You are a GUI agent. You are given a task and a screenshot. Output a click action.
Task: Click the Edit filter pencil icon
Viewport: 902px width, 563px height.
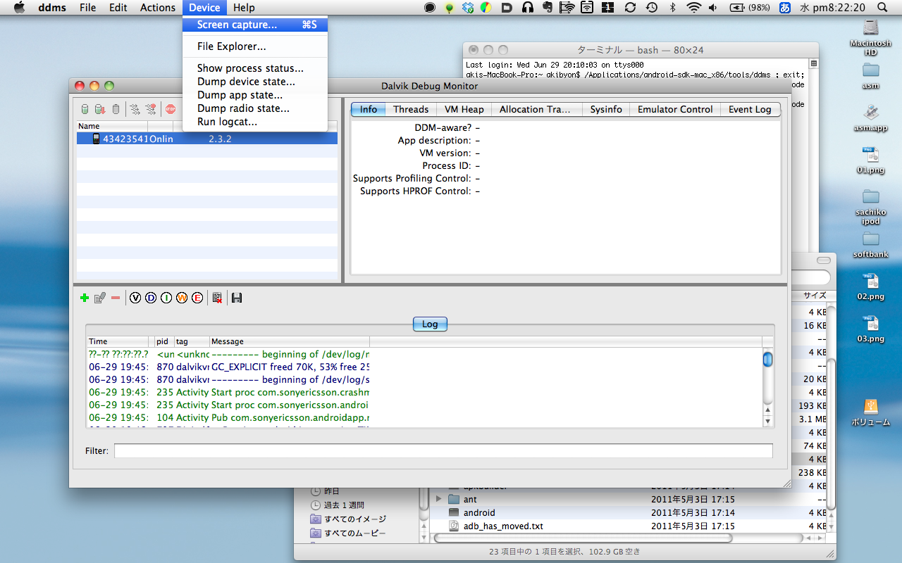[x=100, y=298]
